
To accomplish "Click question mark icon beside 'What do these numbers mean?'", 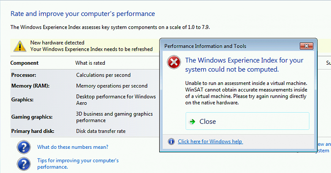I will click(x=24, y=147).
